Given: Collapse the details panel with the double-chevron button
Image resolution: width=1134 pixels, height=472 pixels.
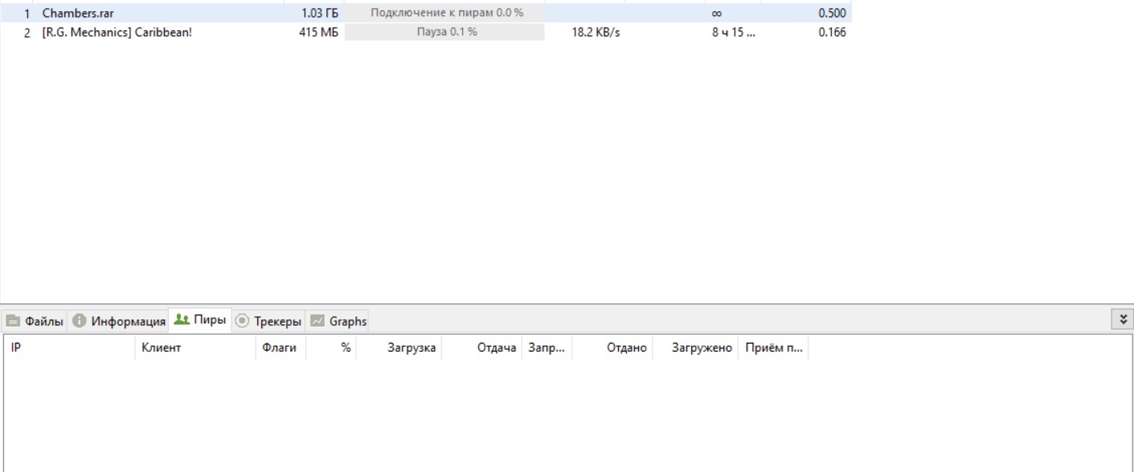Looking at the screenshot, I should [x=1124, y=319].
